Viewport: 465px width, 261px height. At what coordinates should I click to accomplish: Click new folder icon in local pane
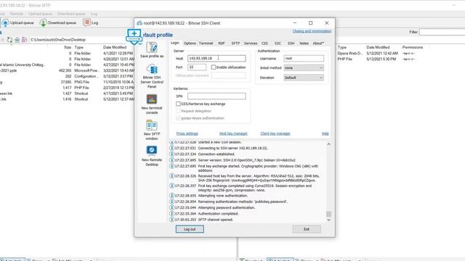click(24, 40)
